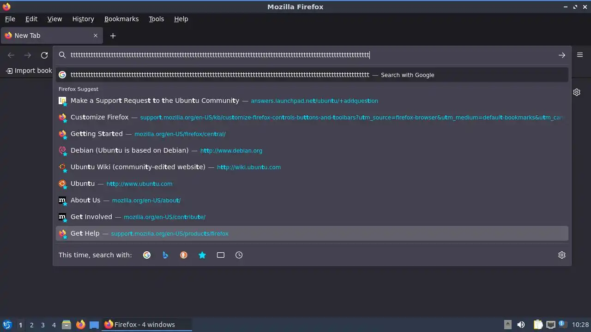Switch to workspace 3

tap(42, 325)
